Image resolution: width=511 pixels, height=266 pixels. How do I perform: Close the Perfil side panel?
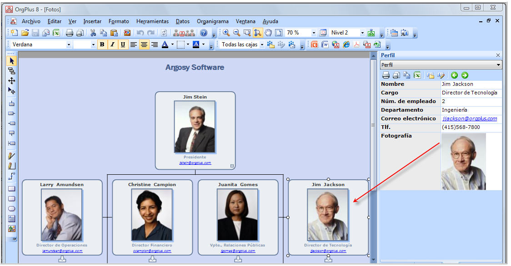click(x=498, y=55)
